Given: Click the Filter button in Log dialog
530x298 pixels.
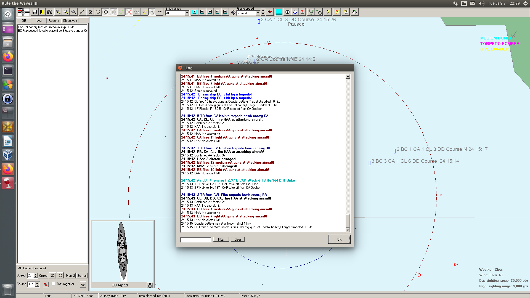Looking at the screenshot, I should pyautogui.click(x=221, y=240).
